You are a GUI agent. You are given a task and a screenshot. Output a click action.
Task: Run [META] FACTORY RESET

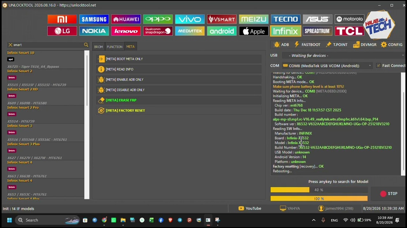(x=179, y=110)
